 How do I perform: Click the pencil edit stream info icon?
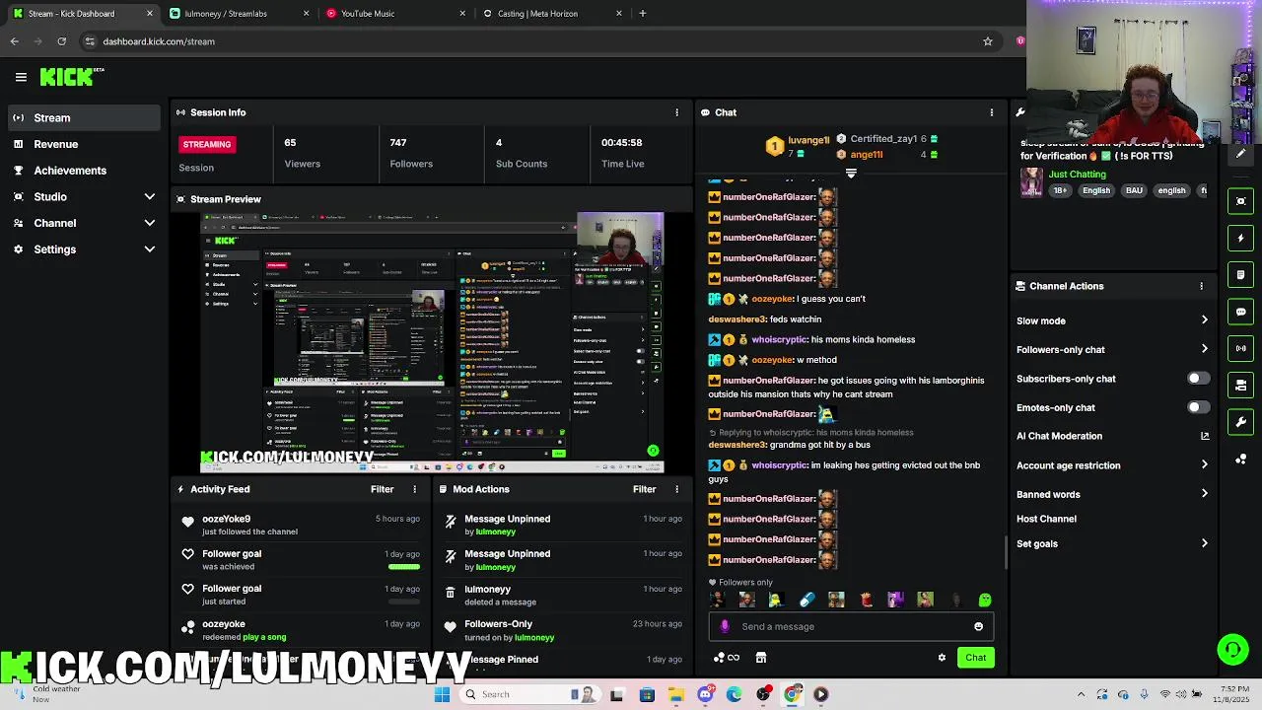[1241, 154]
